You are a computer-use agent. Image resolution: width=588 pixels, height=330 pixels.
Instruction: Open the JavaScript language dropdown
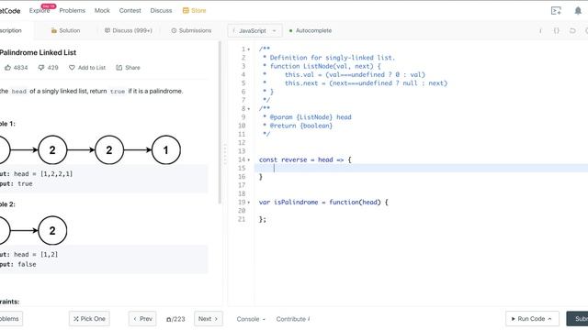(x=254, y=30)
